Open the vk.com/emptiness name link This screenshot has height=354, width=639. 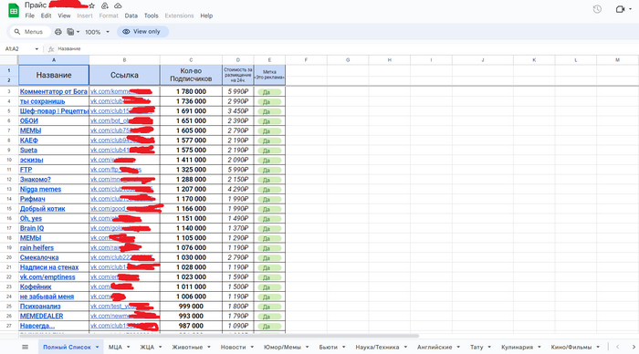coord(47,277)
